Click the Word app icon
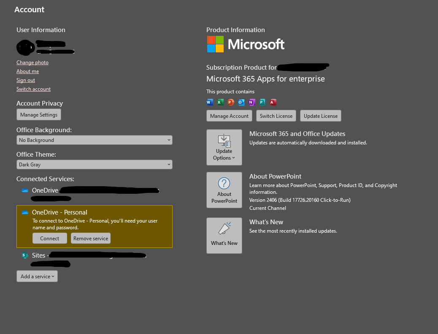438x334 pixels. (x=209, y=102)
